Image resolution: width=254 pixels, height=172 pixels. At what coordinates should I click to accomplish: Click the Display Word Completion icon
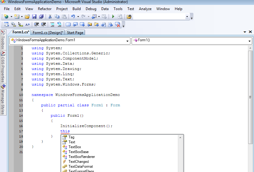28,24
